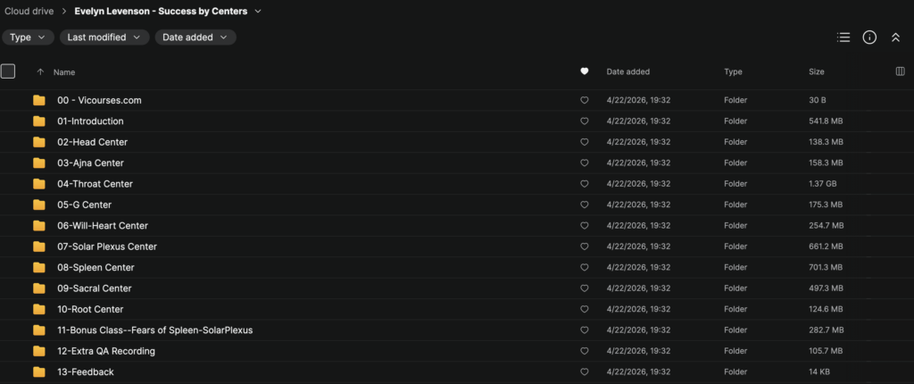Go to Cloud drive breadcrumb
The image size is (914, 384).
29,11
